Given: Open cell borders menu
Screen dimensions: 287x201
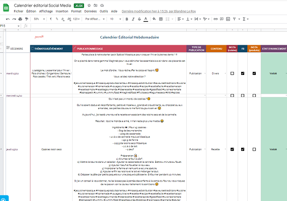Looking at the screenshot, I should click(x=161, y=19).
